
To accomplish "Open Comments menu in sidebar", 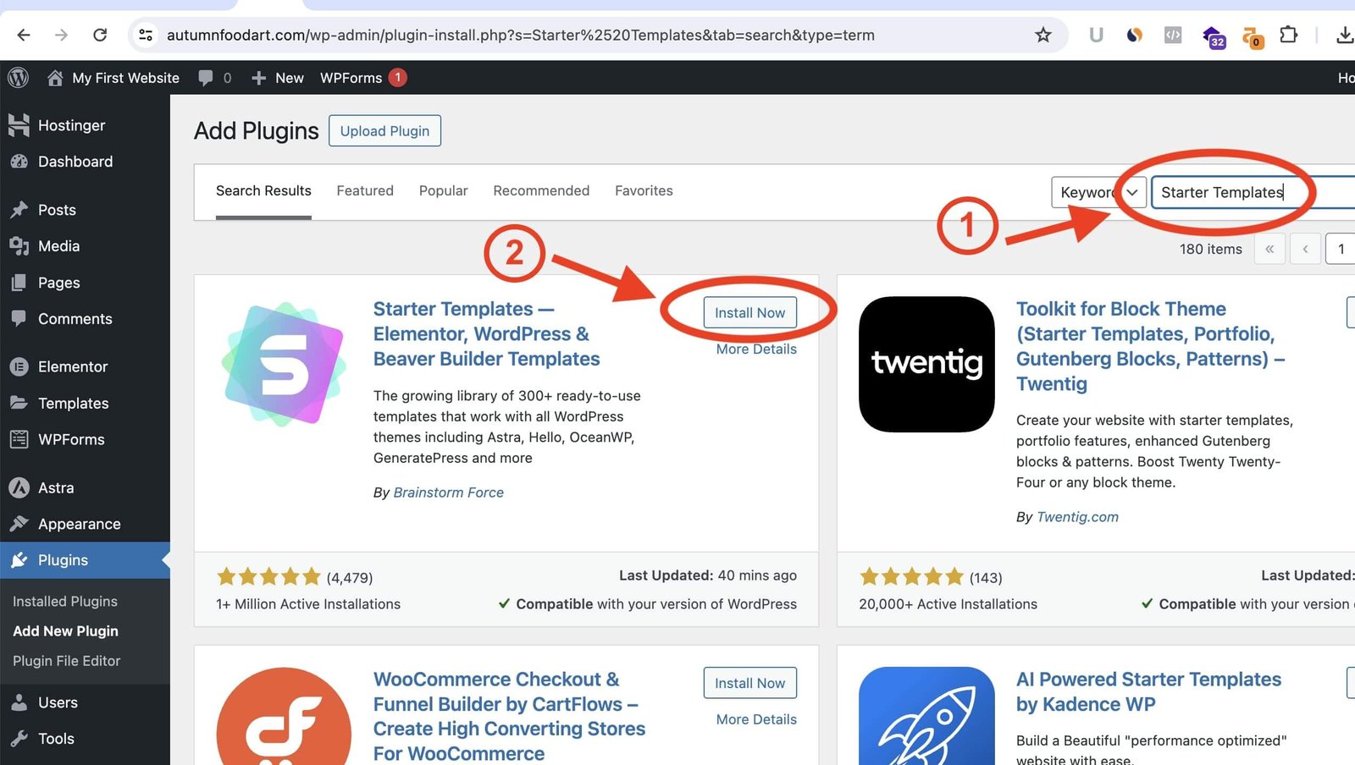I will coord(85,319).
